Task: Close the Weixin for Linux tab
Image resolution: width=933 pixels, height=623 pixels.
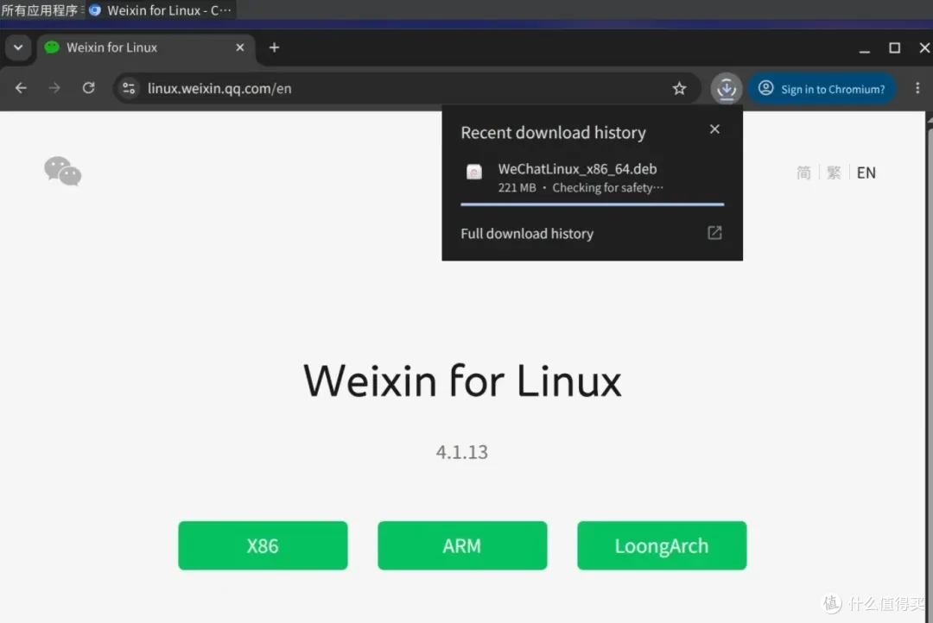Action: (x=240, y=47)
